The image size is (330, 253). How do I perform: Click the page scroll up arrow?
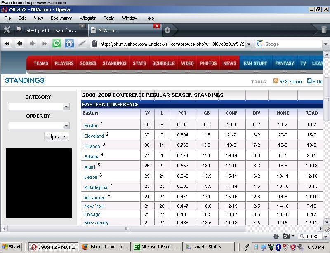[x=327, y=55]
